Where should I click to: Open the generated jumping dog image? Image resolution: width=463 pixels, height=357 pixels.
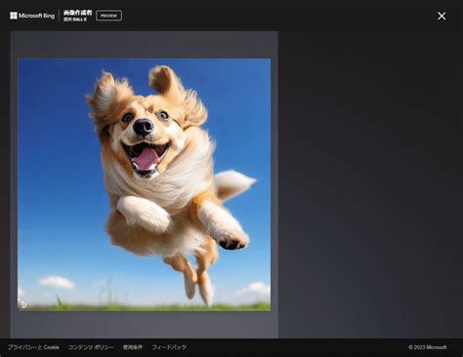[x=144, y=184]
